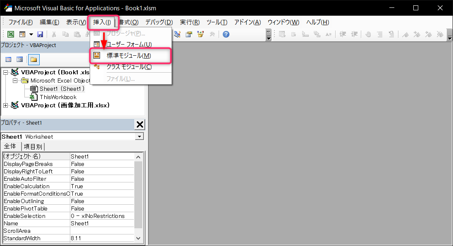
Task: Click the Indent icon
Action: (343, 34)
